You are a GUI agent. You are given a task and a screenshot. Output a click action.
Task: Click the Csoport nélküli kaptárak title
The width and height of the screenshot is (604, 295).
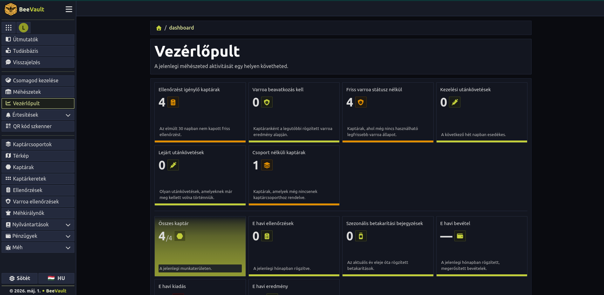(279, 153)
